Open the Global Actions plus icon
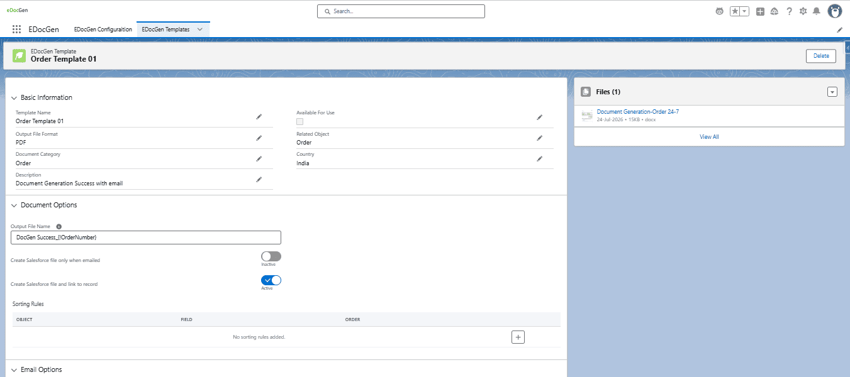850x377 pixels. click(x=760, y=11)
